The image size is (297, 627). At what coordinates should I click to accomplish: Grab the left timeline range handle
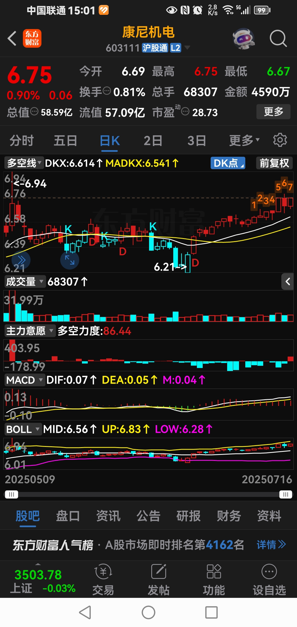click(x=11, y=494)
